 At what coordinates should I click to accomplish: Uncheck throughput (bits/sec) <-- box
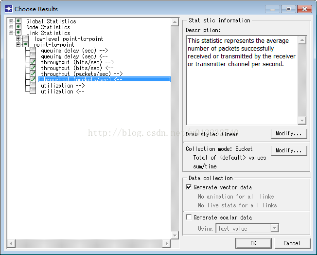[x=33, y=68]
